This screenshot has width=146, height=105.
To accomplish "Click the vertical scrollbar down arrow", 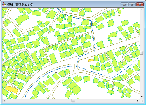I will [142, 97].
